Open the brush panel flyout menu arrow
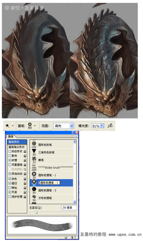The image size is (143, 241). [x=76, y=136]
